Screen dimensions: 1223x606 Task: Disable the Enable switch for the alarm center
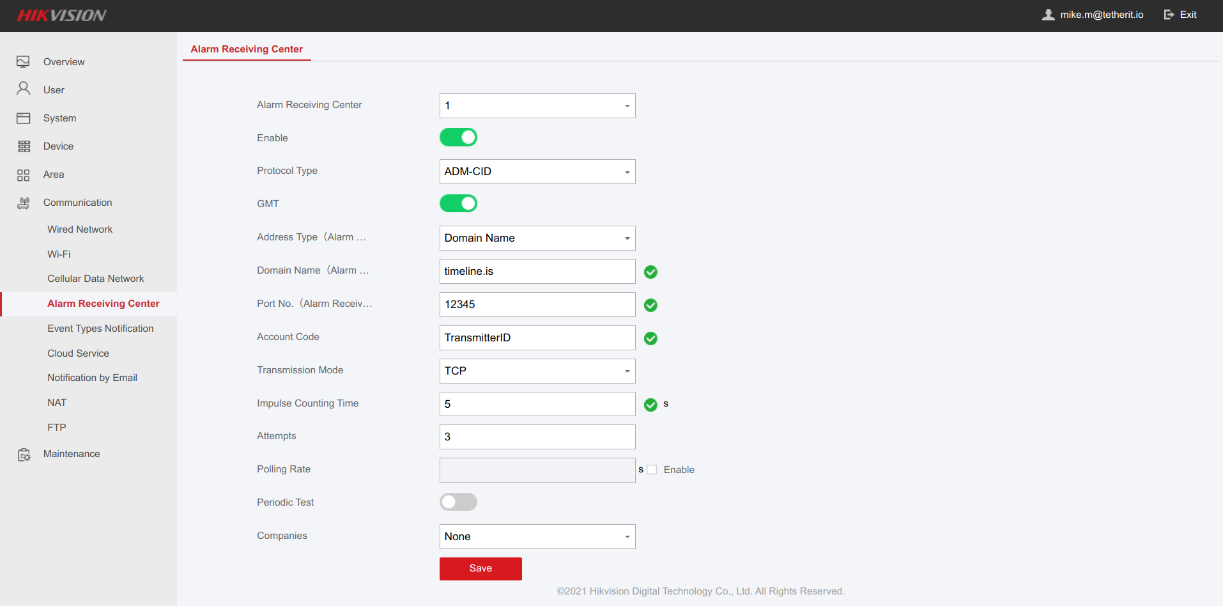pos(458,137)
